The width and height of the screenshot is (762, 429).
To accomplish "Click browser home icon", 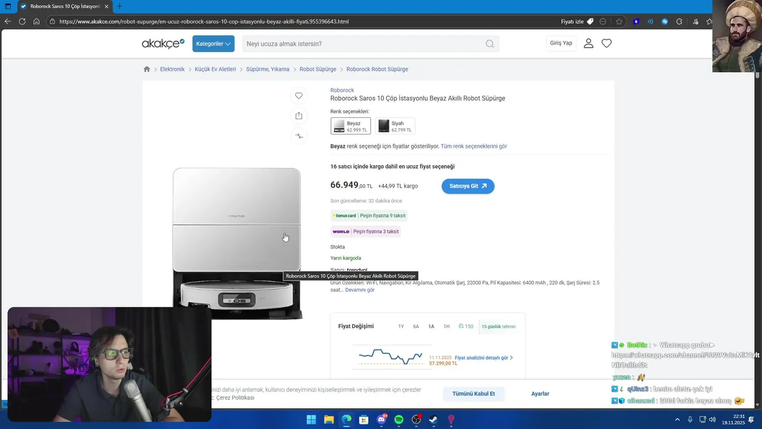I will point(36,21).
